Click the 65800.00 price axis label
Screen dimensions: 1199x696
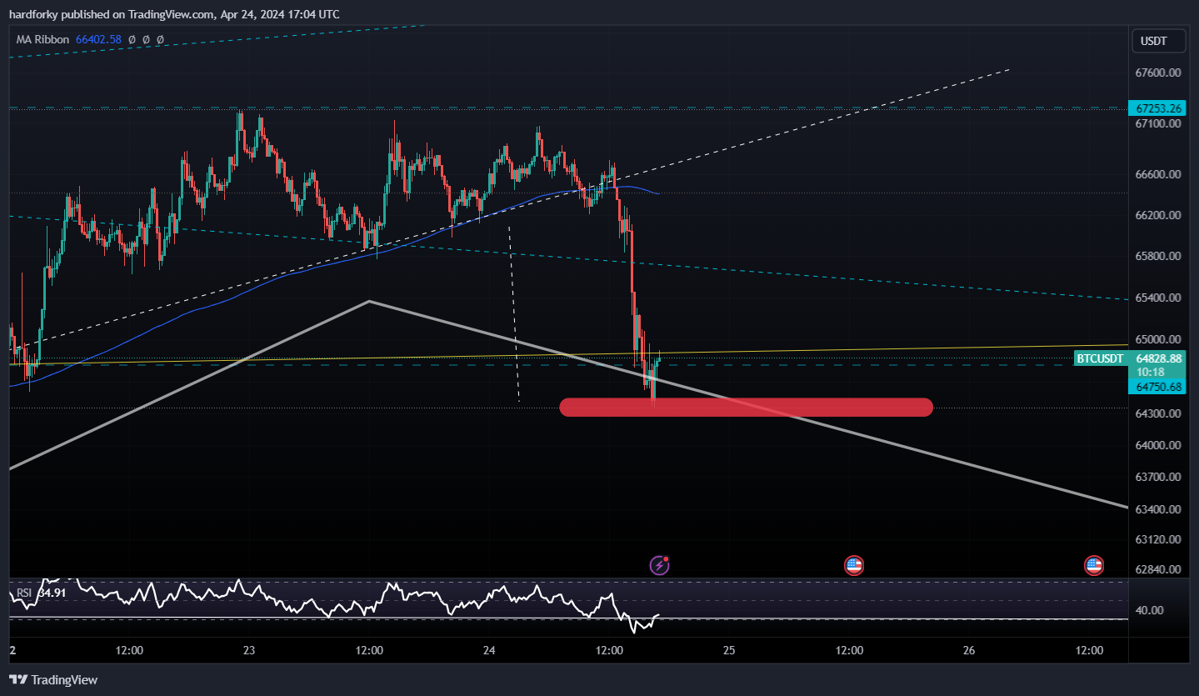click(x=1159, y=256)
